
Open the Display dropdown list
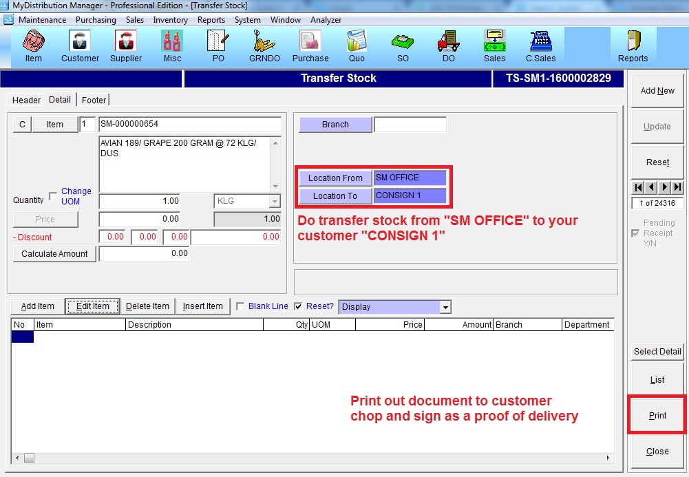445,307
